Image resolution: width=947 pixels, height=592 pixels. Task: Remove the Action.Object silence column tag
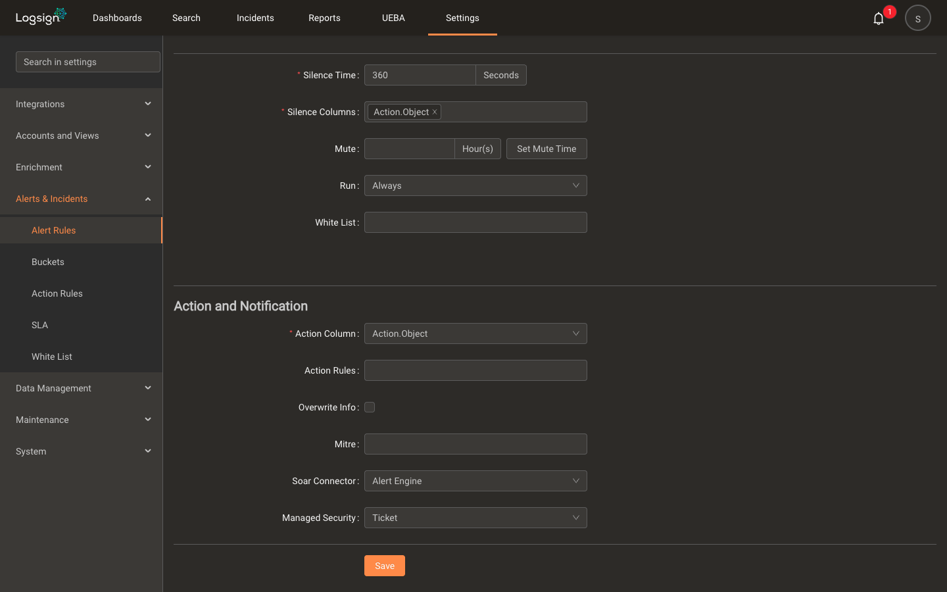click(435, 112)
